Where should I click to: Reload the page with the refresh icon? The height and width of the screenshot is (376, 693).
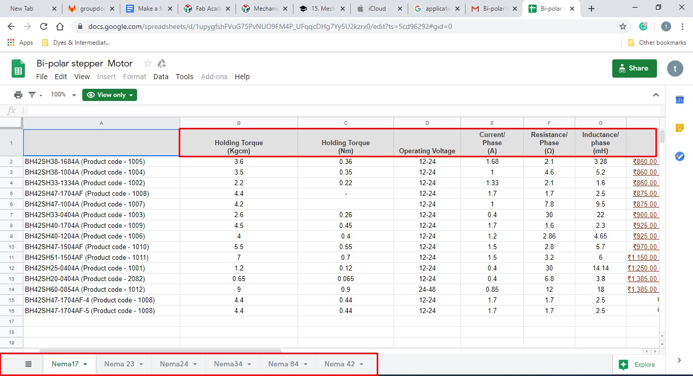[44, 26]
